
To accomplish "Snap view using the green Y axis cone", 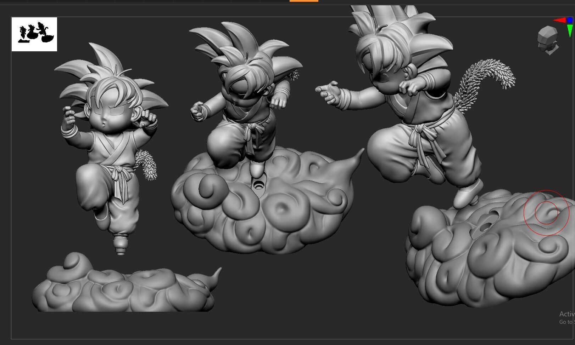I will 570,31.
